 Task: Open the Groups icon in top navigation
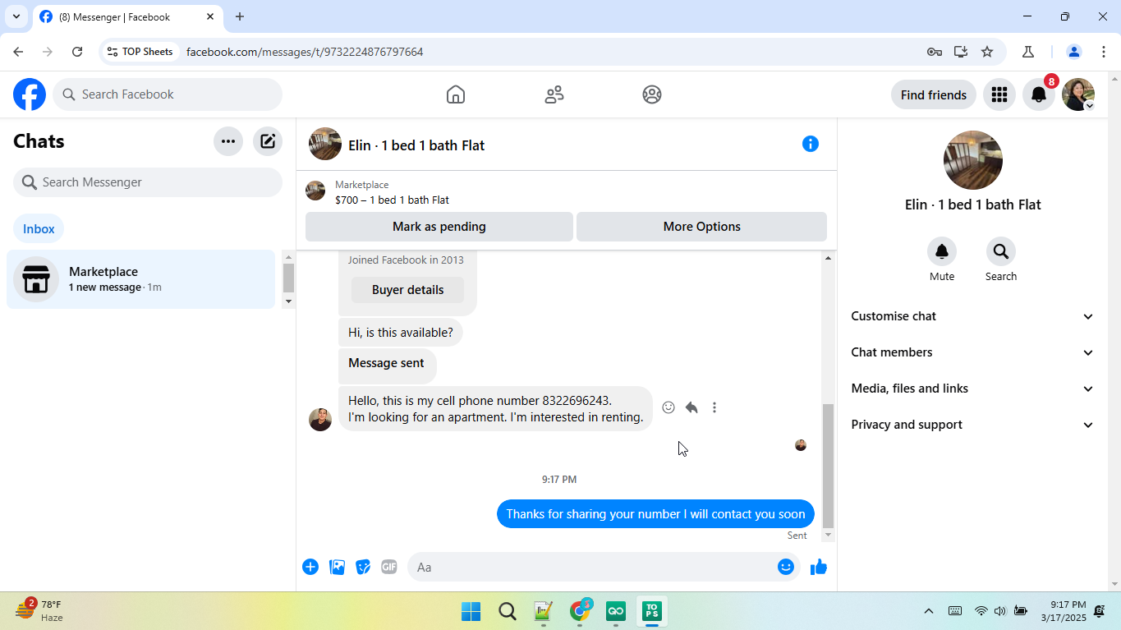[652, 94]
